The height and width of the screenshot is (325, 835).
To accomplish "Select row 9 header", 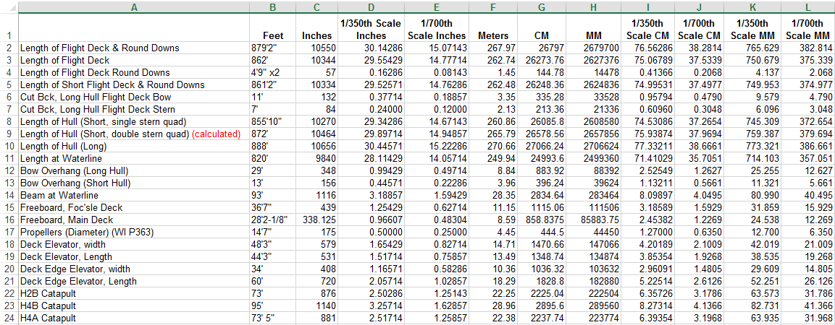I will pyautogui.click(x=9, y=134).
